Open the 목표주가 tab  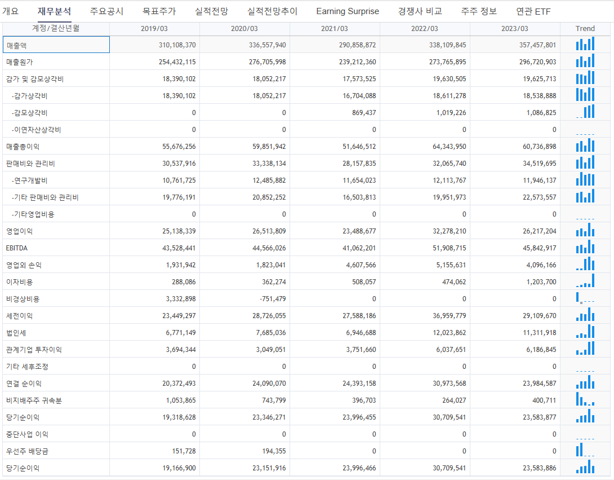pyautogui.click(x=159, y=11)
